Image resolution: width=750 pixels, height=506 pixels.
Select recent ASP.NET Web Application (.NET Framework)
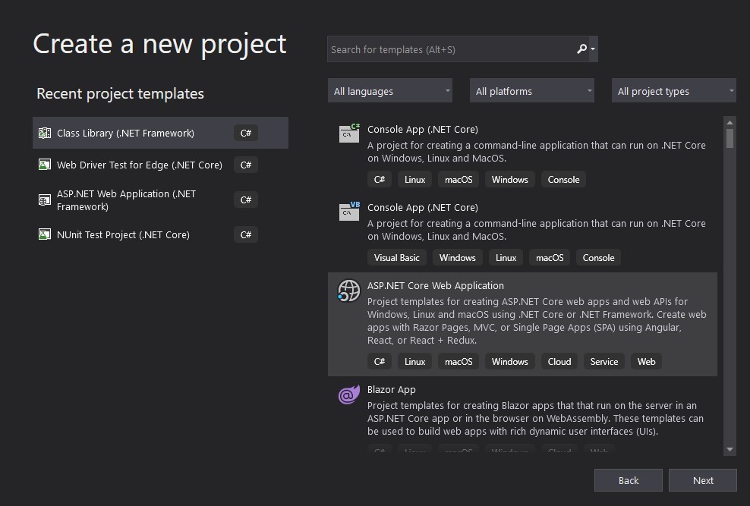pos(160,200)
